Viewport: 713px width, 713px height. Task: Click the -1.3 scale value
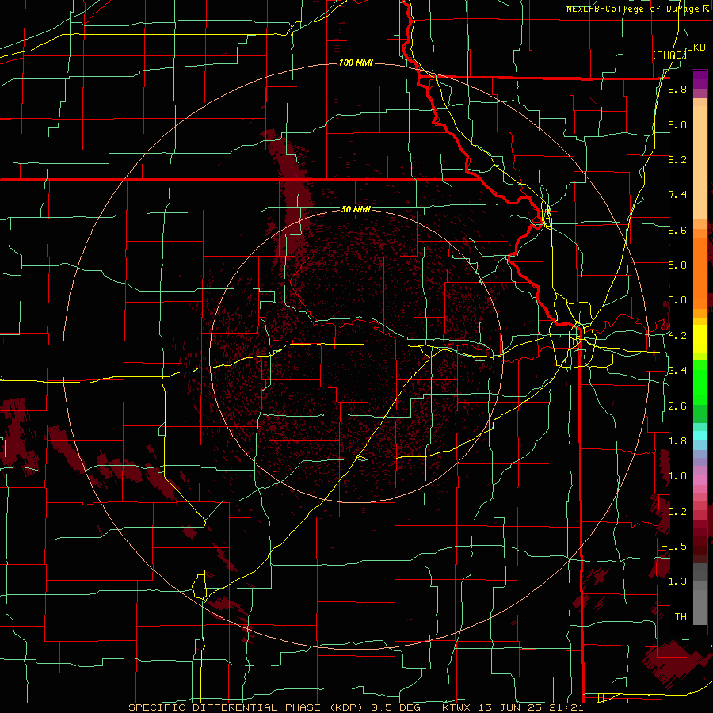tap(674, 581)
